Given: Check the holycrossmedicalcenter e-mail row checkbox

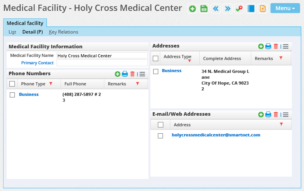Looking at the screenshot, I should [x=160, y=136].
